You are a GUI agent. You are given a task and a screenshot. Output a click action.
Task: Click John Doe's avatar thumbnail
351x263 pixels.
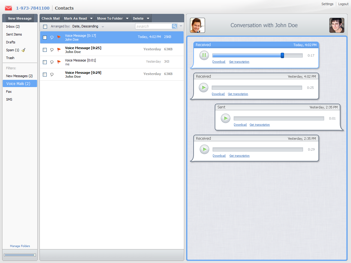198,25
